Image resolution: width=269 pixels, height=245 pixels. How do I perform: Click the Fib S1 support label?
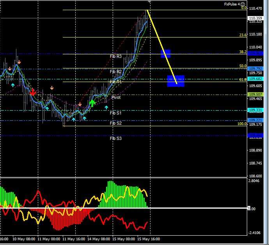click(x=116, y=113)
